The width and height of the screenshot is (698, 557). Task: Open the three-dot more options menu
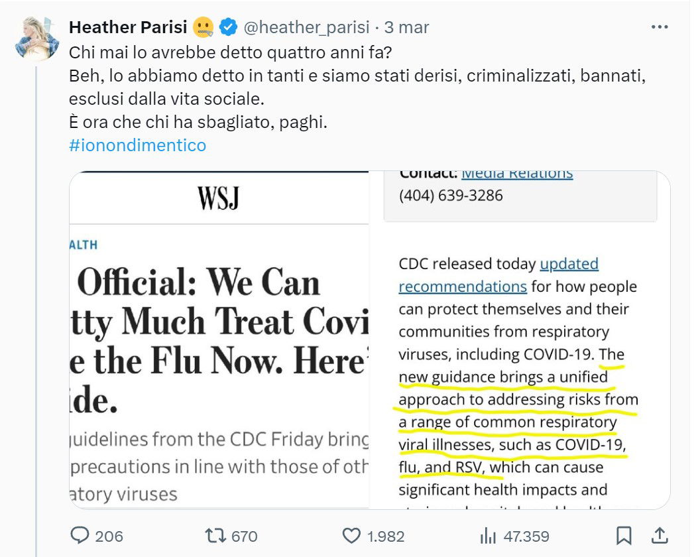[x=660, y=27]
